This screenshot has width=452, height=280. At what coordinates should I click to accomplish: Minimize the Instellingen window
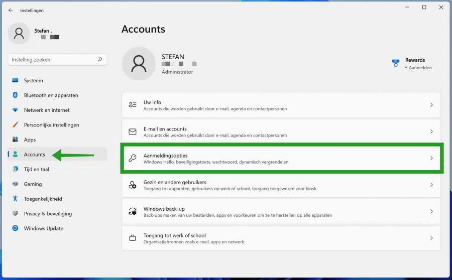tap(407, 7)
